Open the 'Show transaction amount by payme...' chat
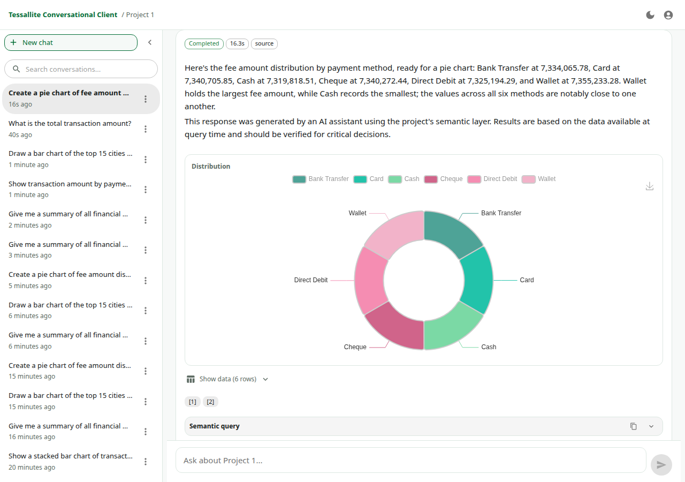 pos(70,189)
